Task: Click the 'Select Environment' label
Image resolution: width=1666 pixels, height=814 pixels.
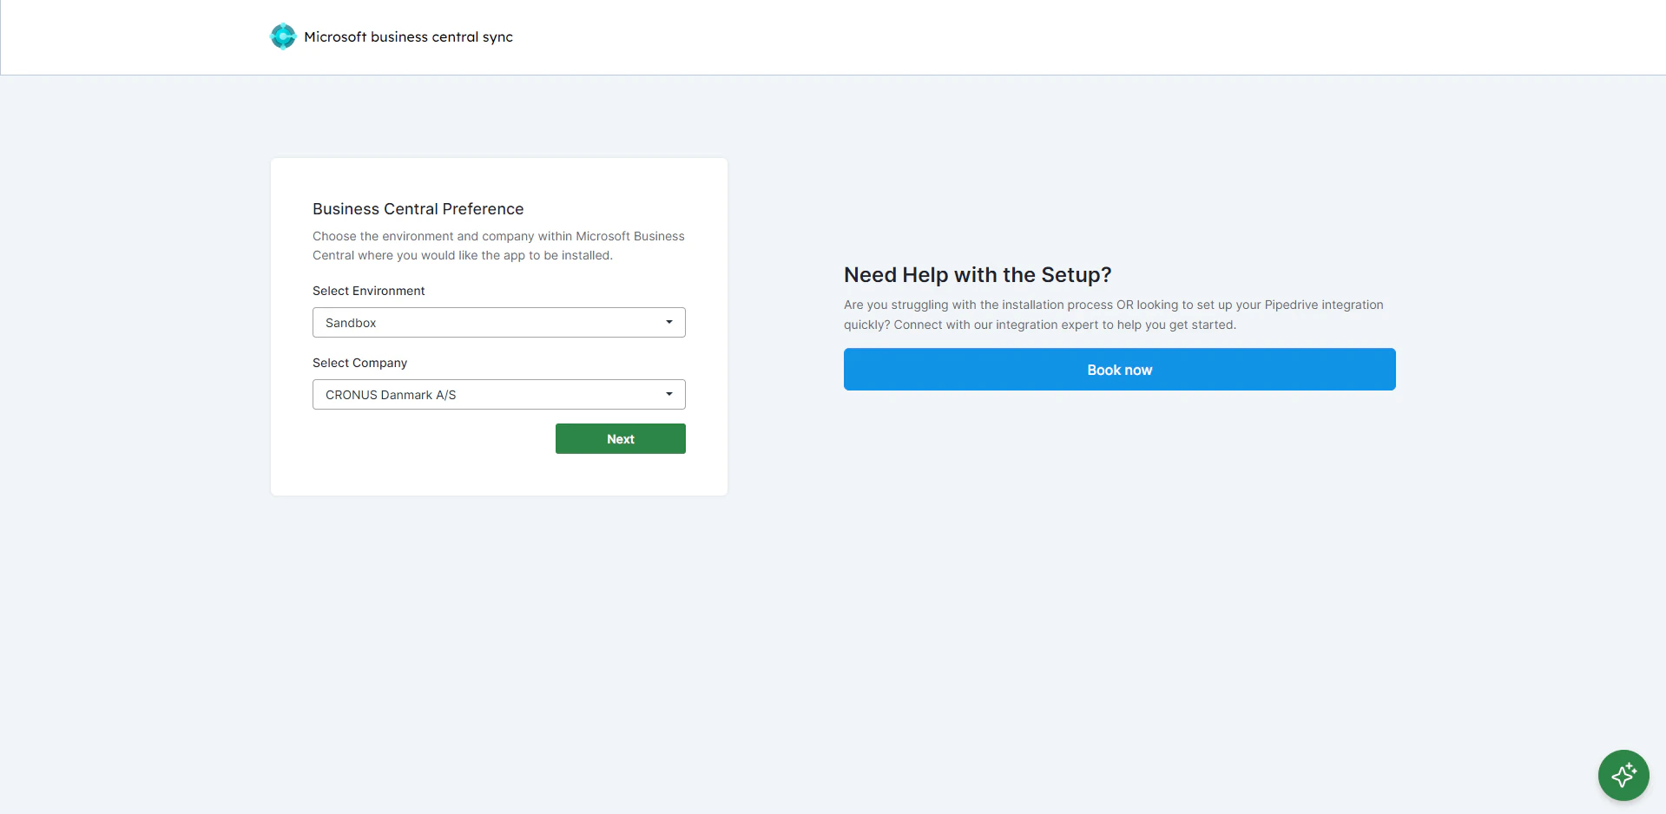Action: (x=369, y=291)
